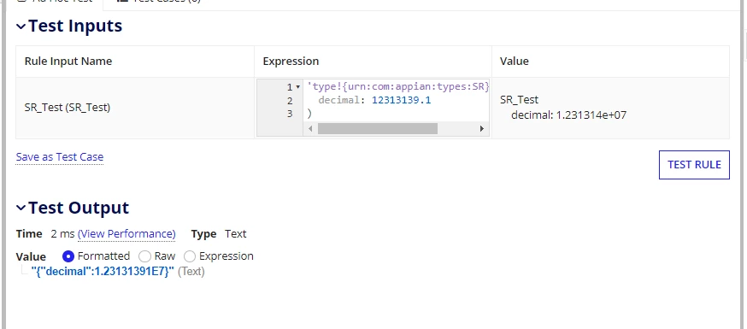Click the horizontal scrollbar thumb in expression editor

click(377, 128)
